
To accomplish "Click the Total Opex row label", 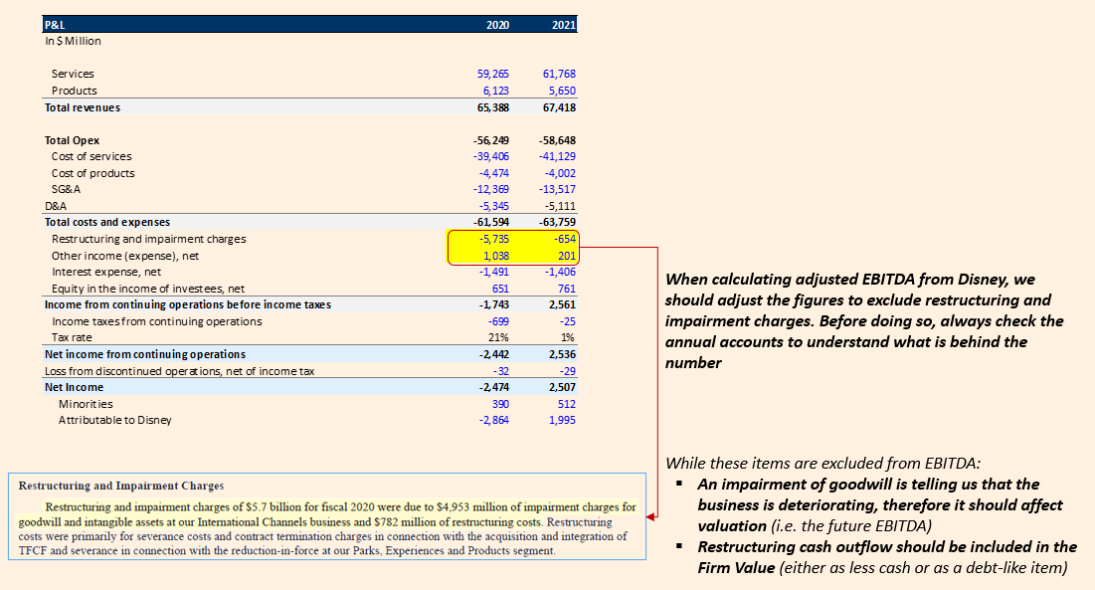I will coord(73,140).
